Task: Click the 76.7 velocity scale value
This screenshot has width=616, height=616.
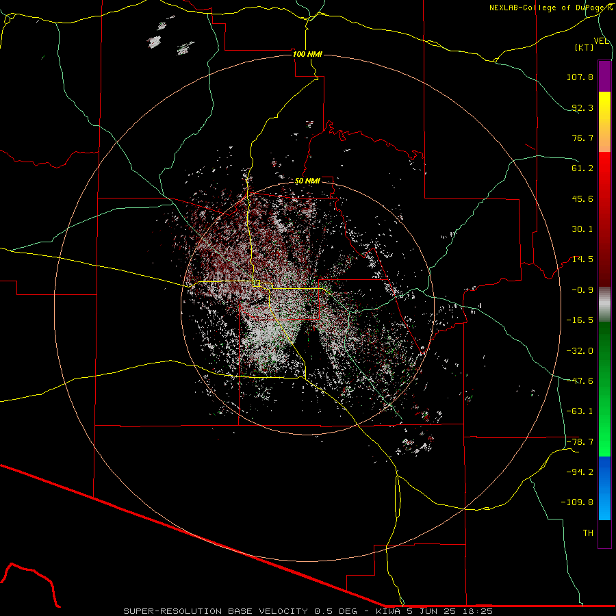Action: [x=582, y=138]
